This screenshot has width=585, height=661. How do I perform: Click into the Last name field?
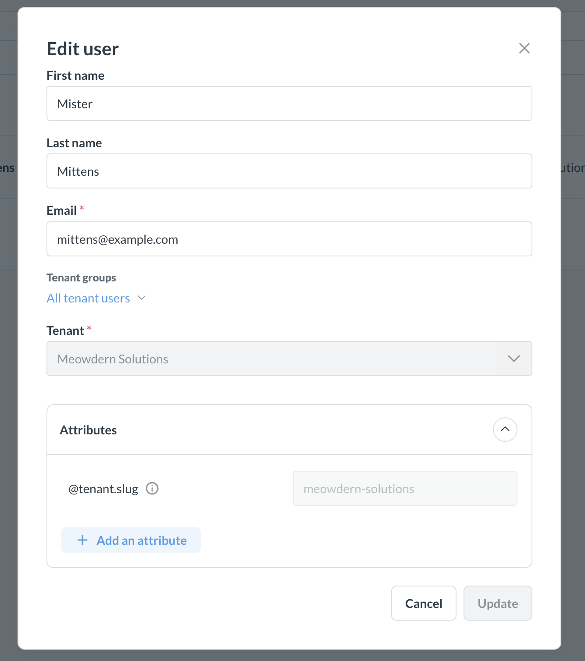click(x=289, y=171)
